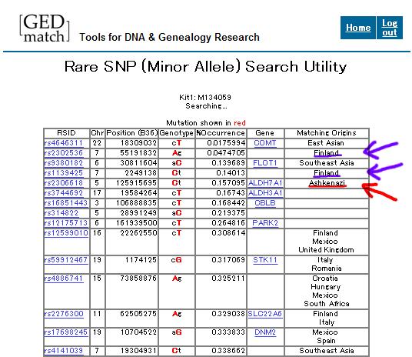Click the Log out button
Viewport: 412px width, 357px height.
pos(390,28)
